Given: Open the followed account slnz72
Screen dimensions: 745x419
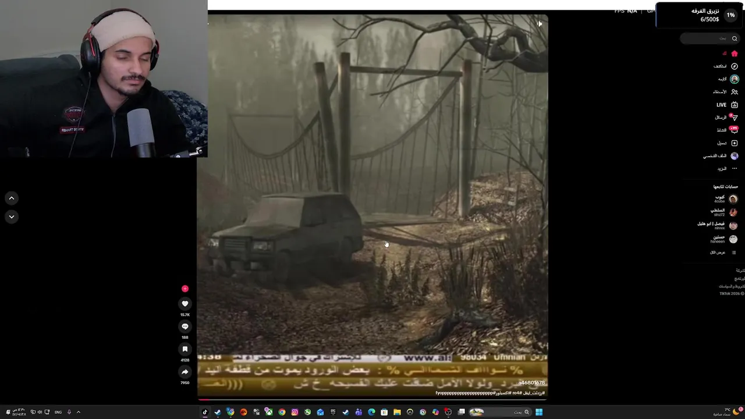Looking at the screenshot, I should coord(724,212).
